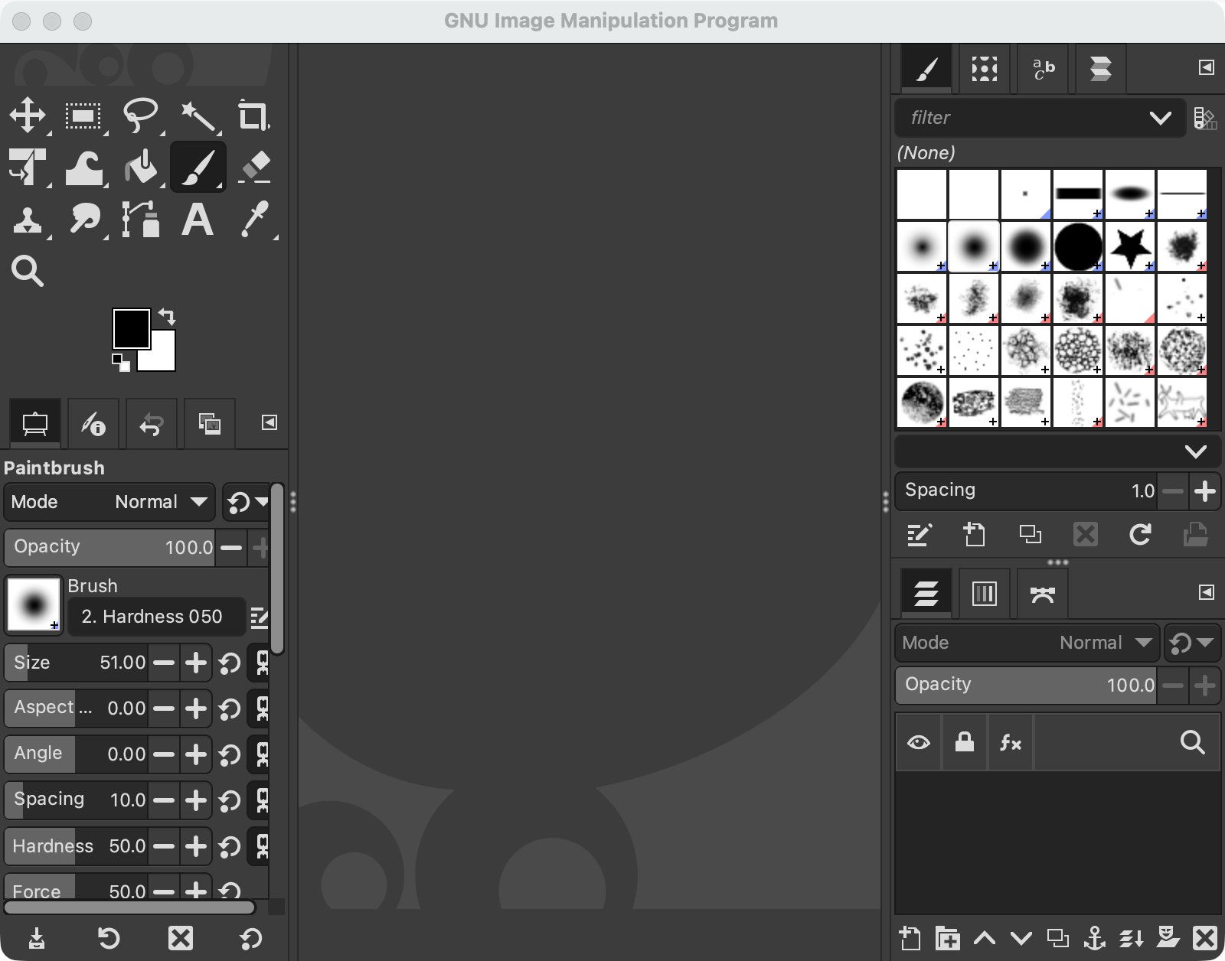Activate the Fuzzy Select tool
Image resolution: width=1225 pixels, height=961 pixels.
tap(198, 116)
